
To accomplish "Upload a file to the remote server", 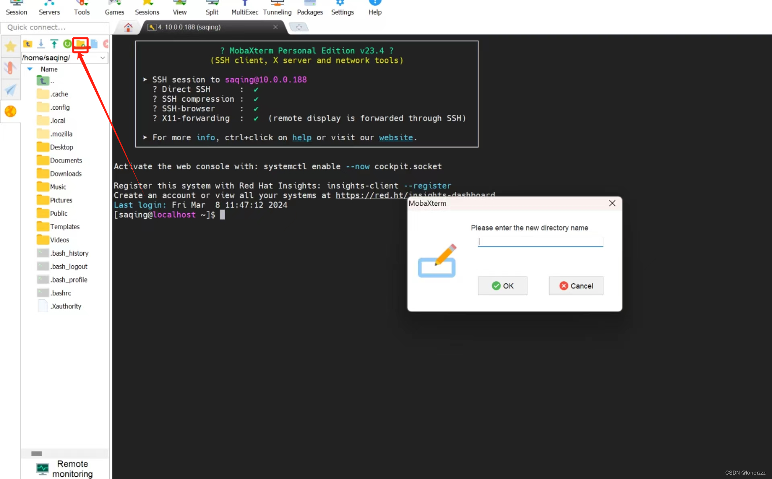I will coord(54,44).
